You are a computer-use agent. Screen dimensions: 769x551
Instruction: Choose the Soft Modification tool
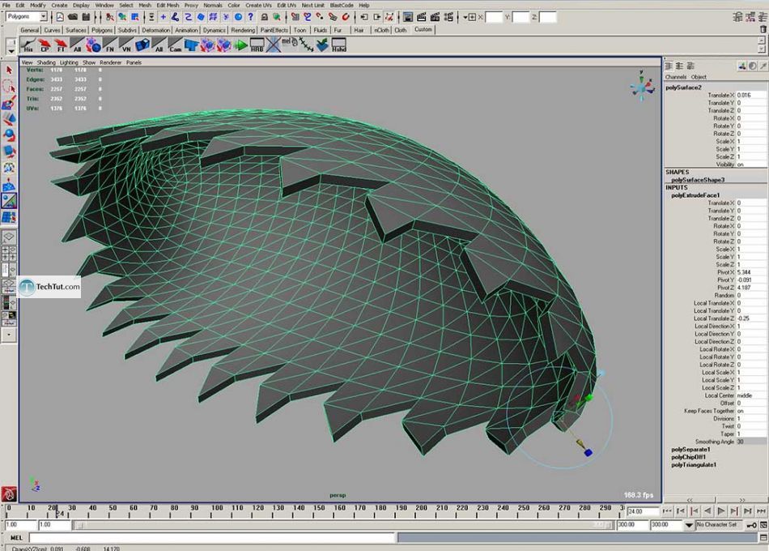[x=9, y=185]
